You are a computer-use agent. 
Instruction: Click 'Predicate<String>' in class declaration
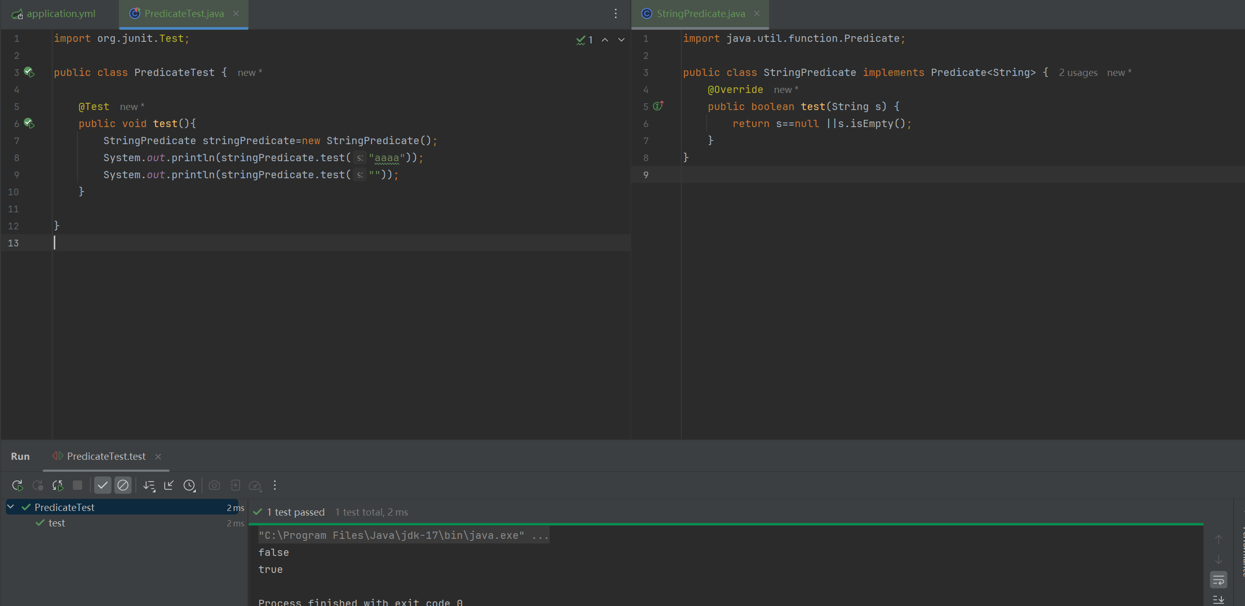click(x=983, y=72)
